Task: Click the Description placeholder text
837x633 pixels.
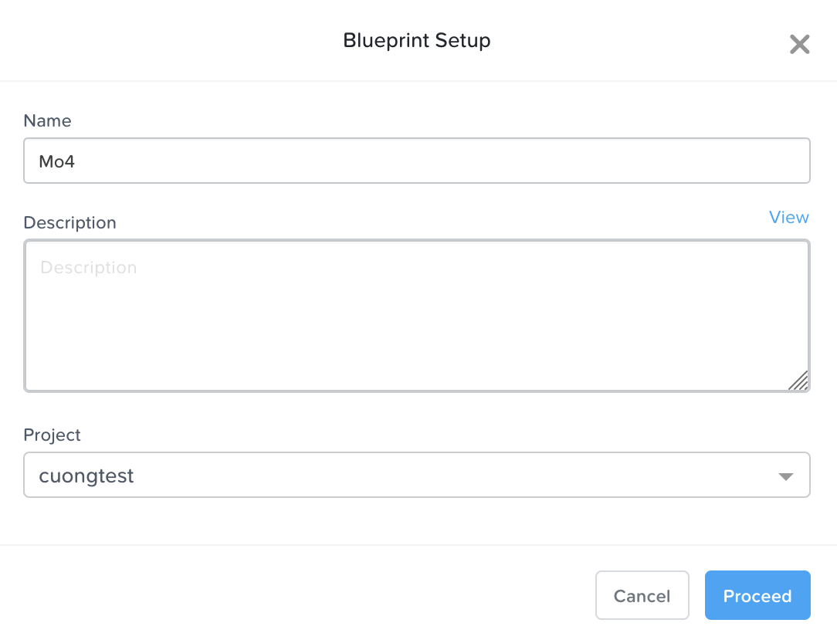Action: [88, 268]
